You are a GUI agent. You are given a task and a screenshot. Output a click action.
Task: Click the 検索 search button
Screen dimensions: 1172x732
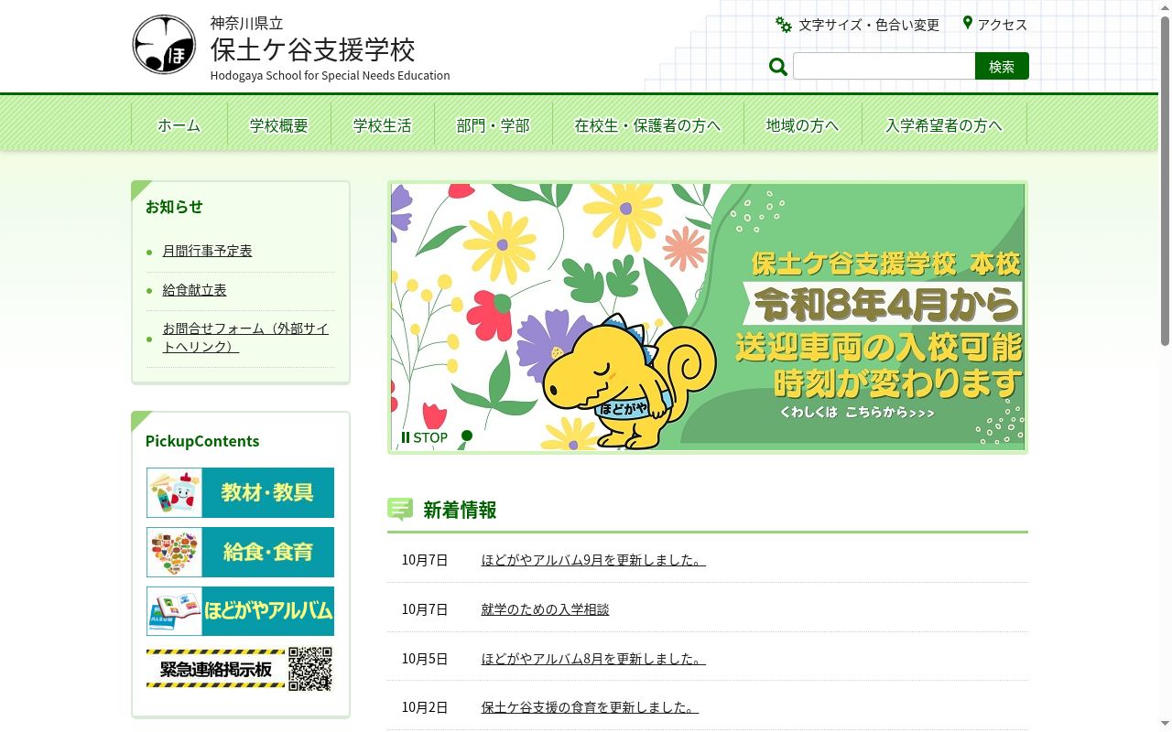tap(1003, 66)
